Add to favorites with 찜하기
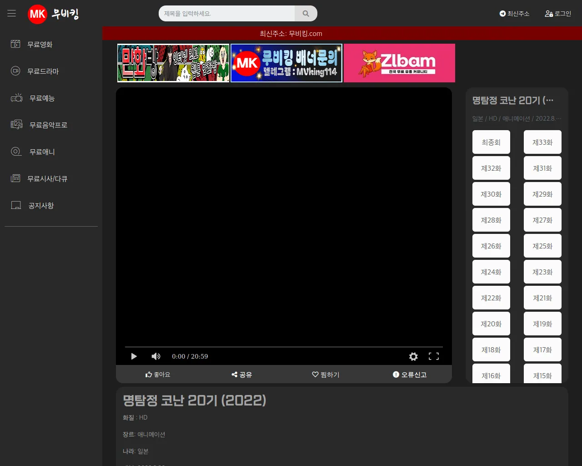Image resolution: width=582 pixels, height=466 pixels. click(x=326, y=375)
